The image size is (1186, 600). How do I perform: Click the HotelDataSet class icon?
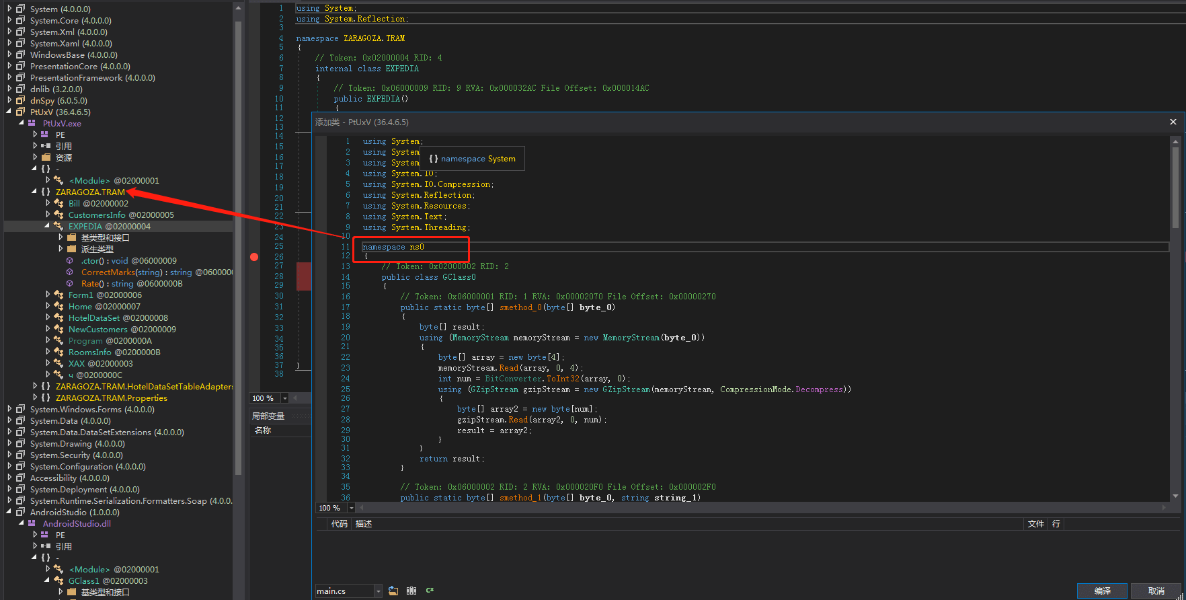click(58, 317)
